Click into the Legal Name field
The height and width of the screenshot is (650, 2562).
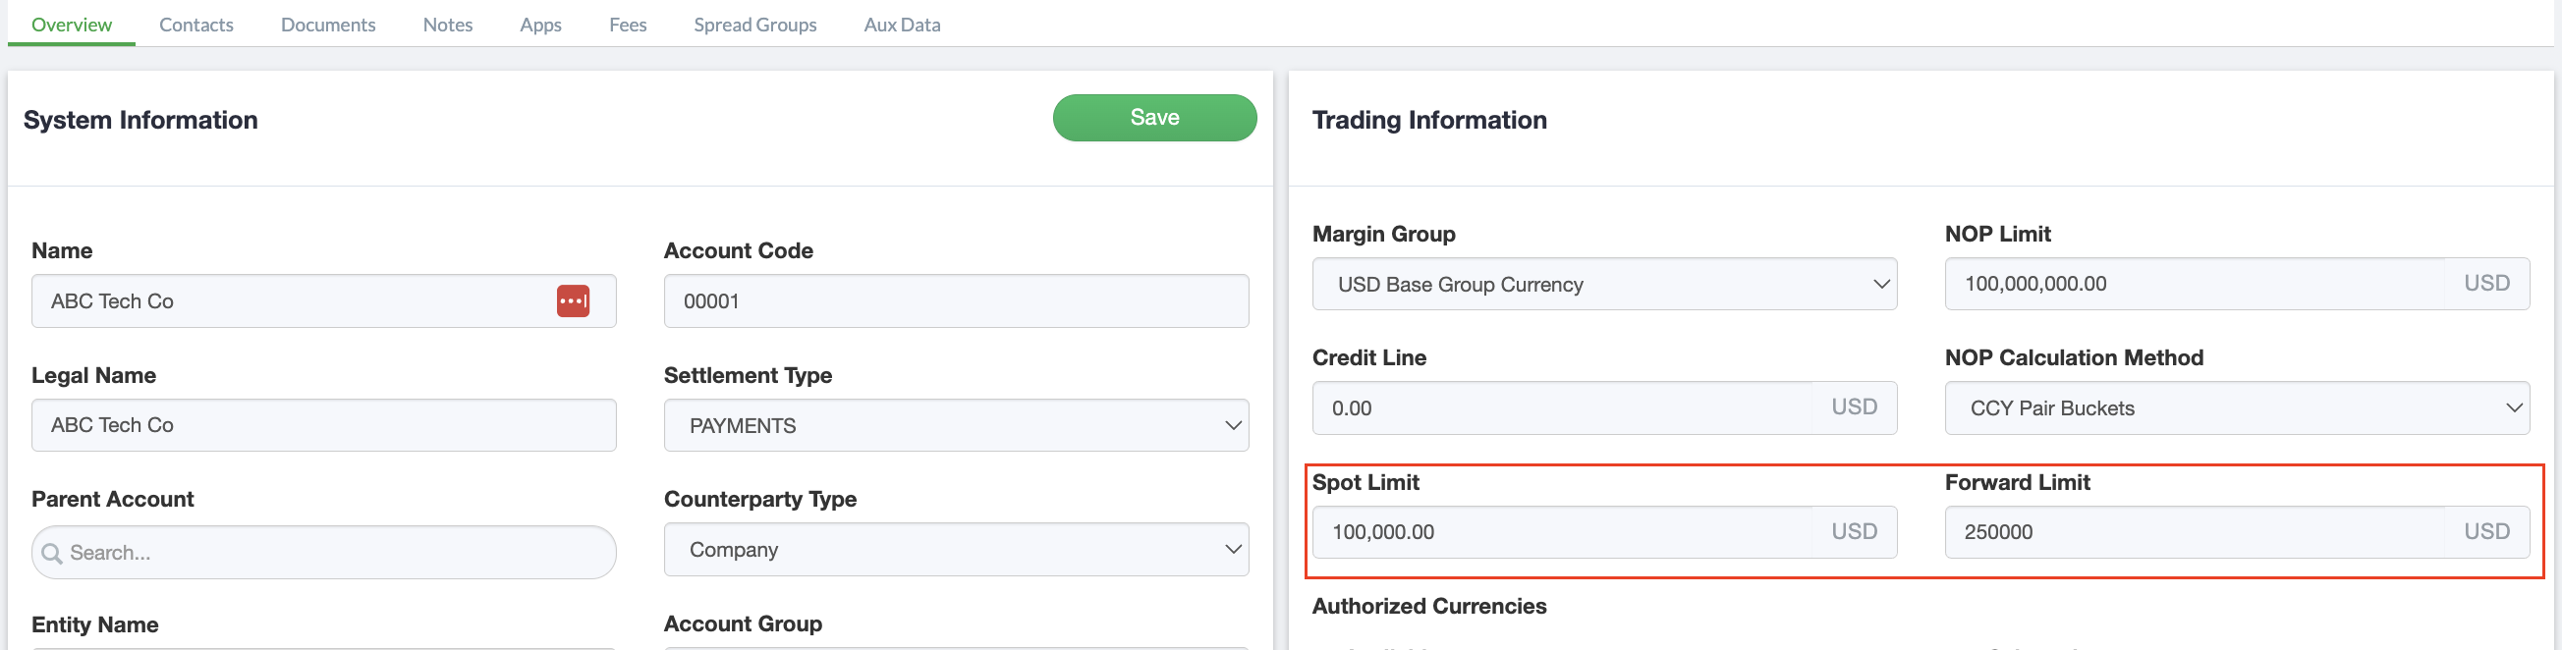[x=323, y=425]
